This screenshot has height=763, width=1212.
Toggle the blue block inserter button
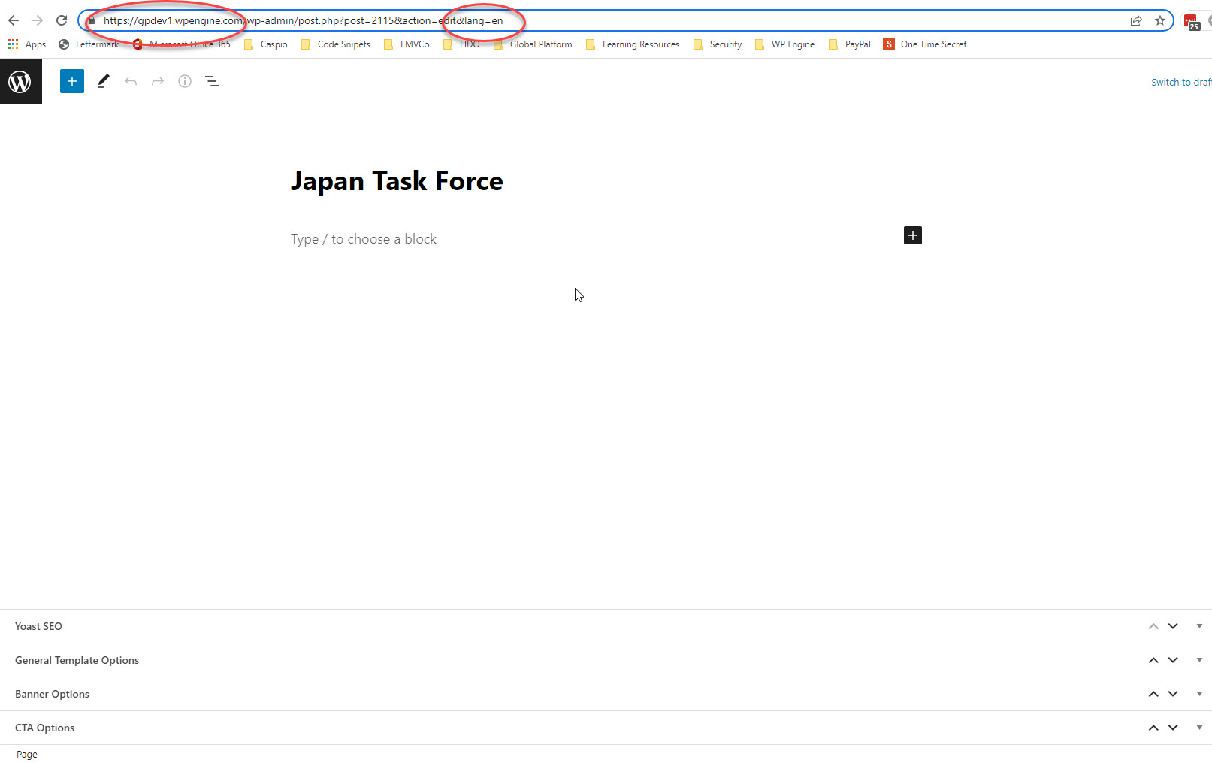tap(72, 81)
